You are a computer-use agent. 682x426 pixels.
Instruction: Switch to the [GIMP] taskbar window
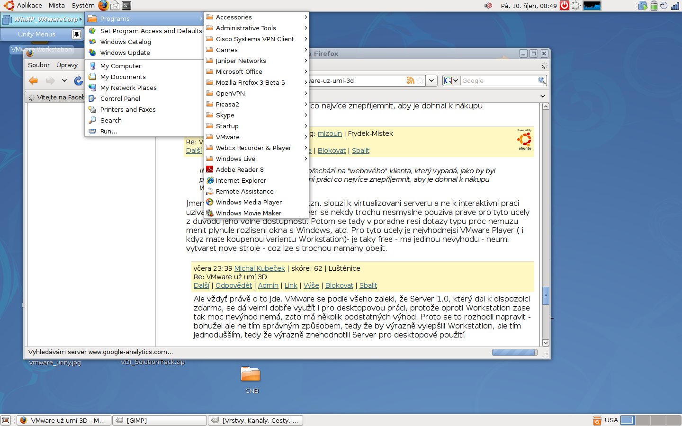click(x=160, y=420)
